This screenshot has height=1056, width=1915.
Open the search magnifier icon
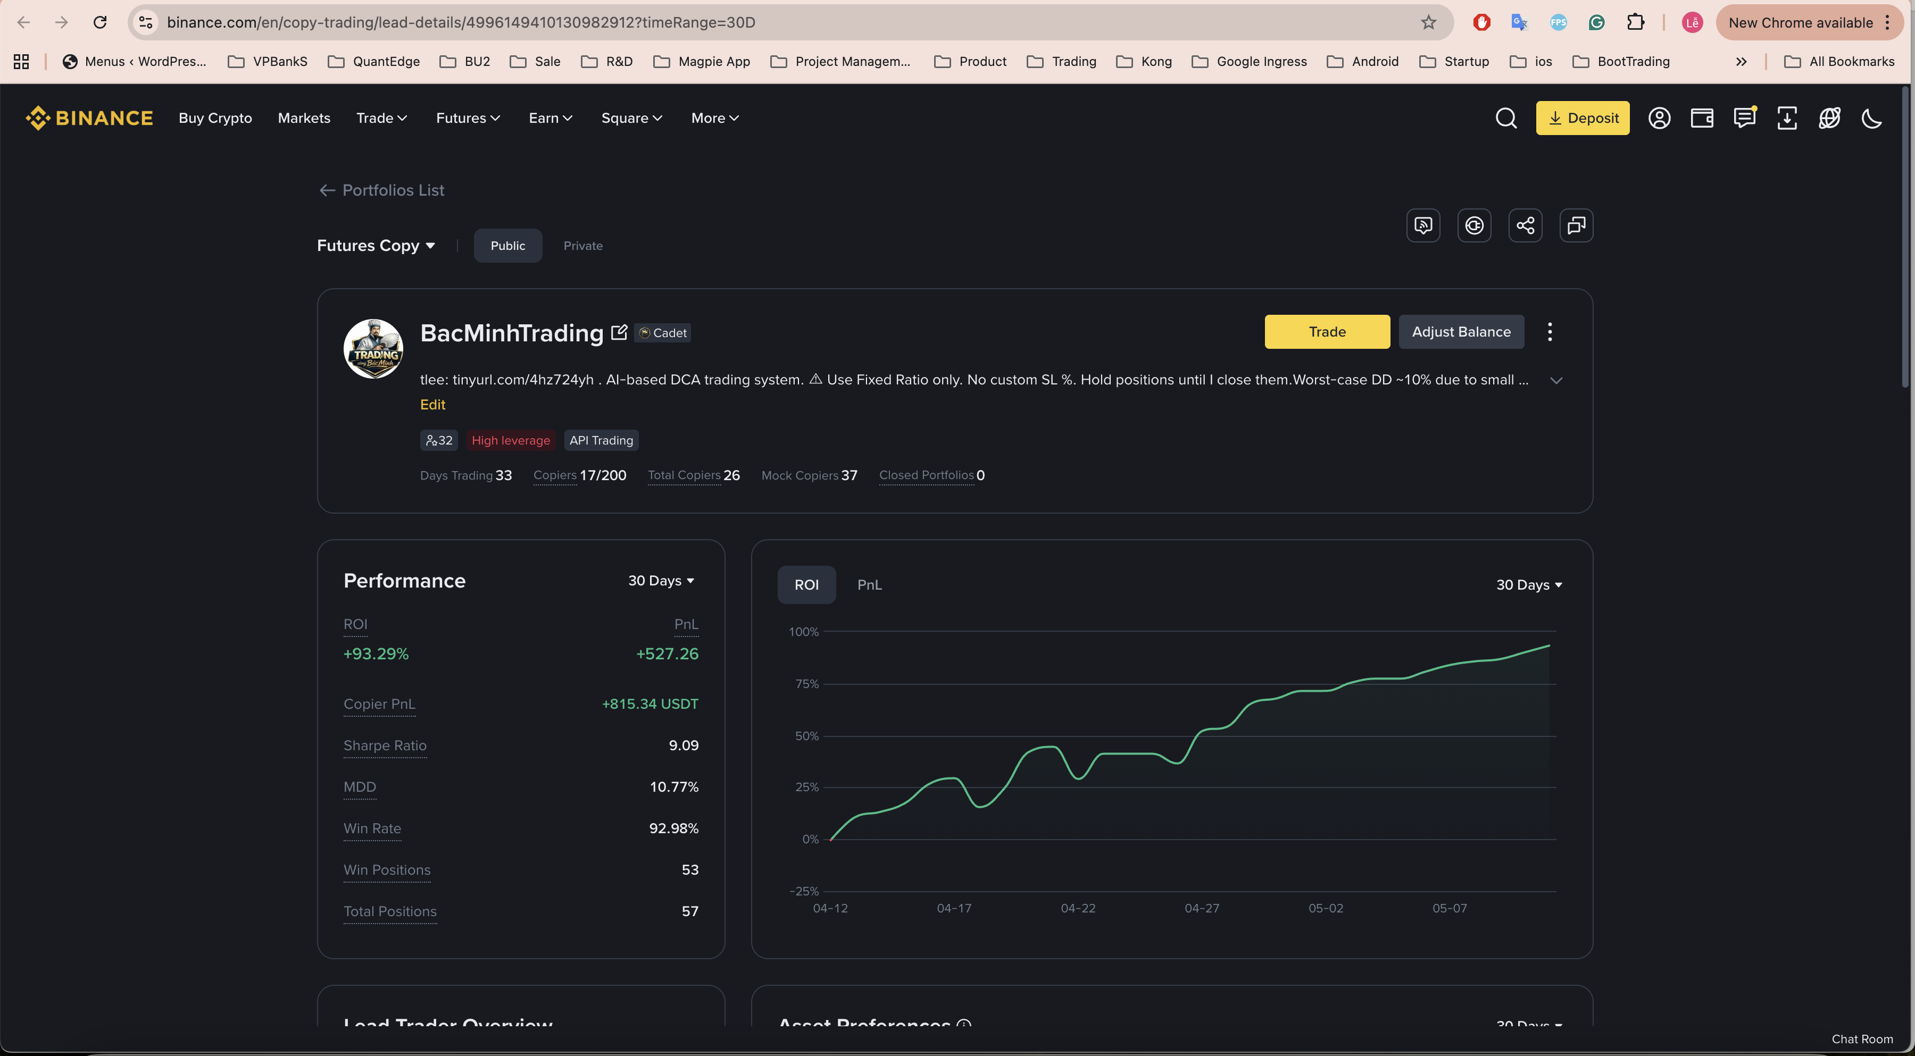[x=1505, y=118]
